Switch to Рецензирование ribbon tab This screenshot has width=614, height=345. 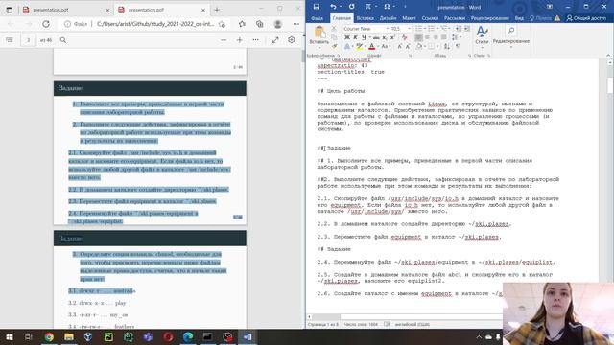489,18
